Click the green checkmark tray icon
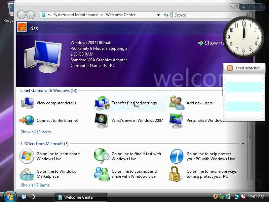This screenshot has height=202, width=269. [222, 197]
